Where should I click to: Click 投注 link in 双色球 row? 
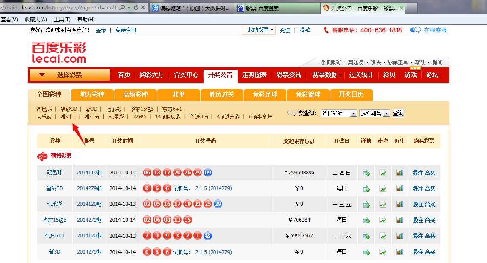click(418, 173)
